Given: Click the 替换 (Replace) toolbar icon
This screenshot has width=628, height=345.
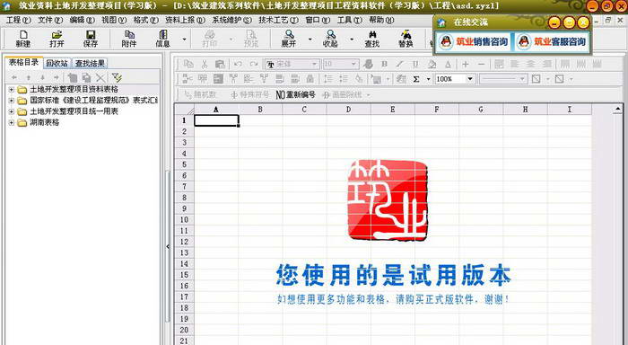Looking at the screenshot, I should 406,39.
